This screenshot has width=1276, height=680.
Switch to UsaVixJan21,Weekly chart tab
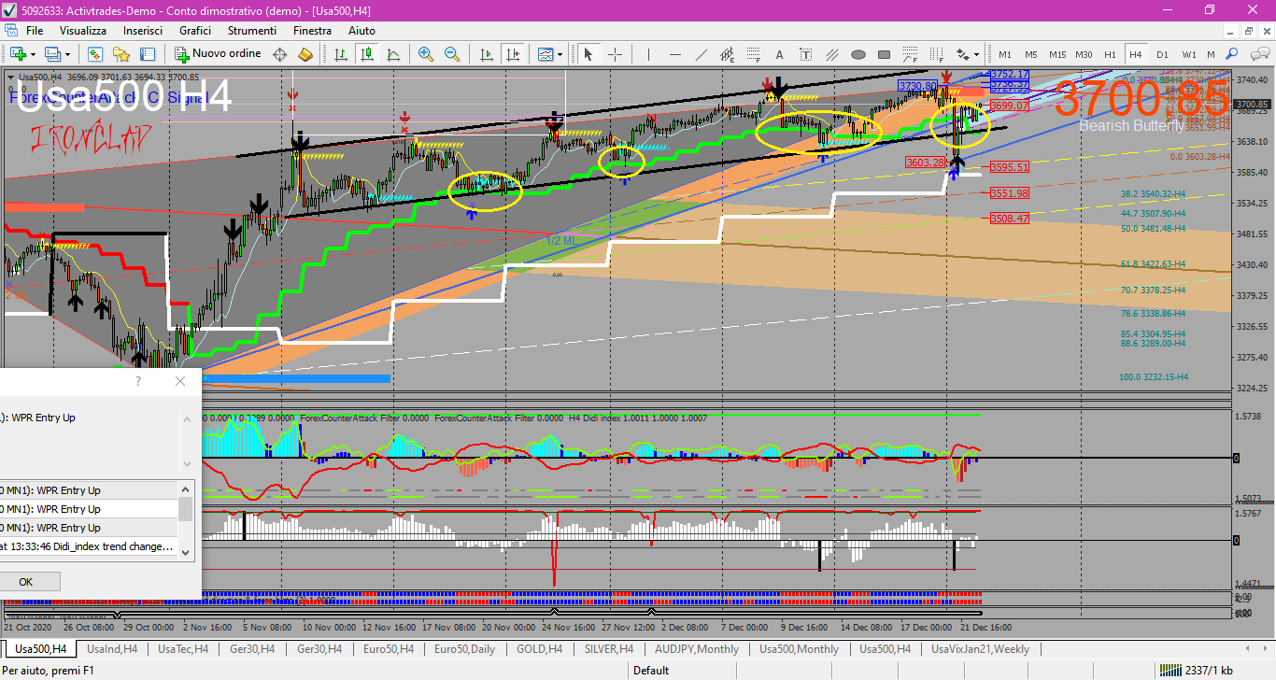pyautogui.click(x=980, y=649)
